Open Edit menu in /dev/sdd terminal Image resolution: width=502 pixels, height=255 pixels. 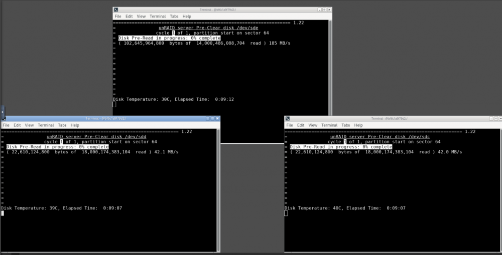17,125
